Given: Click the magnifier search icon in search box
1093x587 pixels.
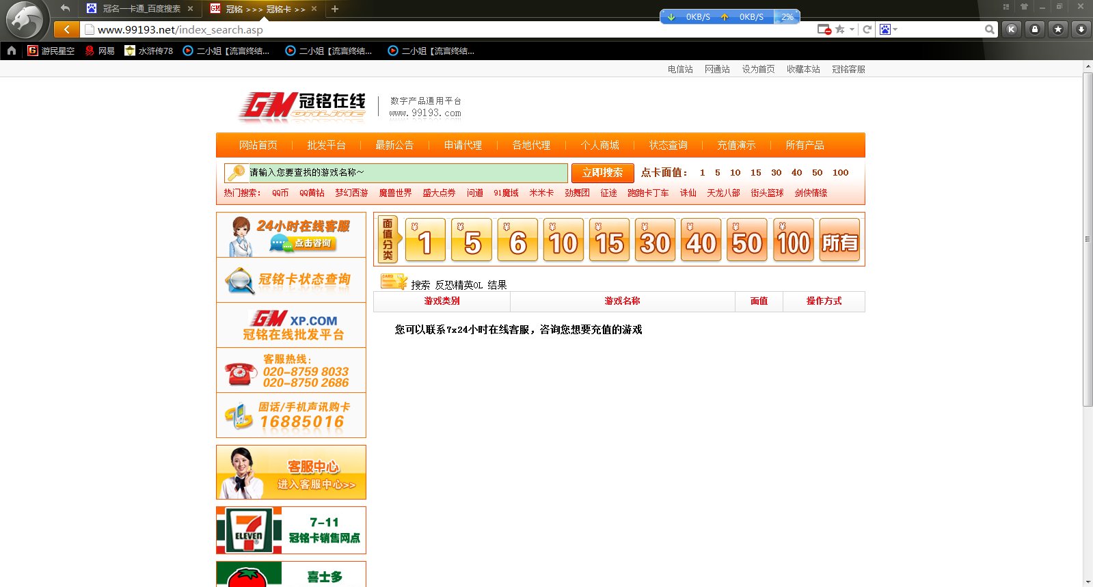Looking at the screenshot, I should pos(989,29).
